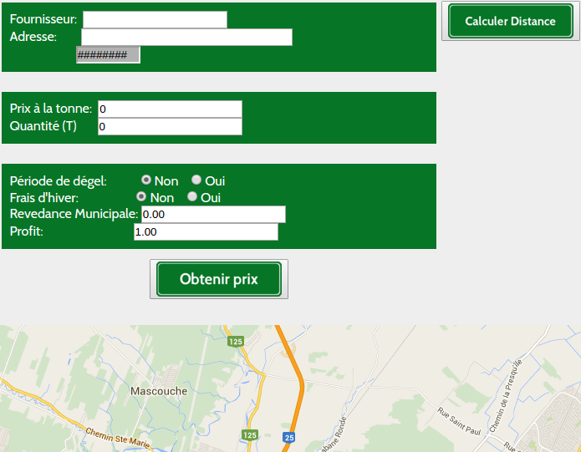Click the Fournisseur text field

click(155, 19)
